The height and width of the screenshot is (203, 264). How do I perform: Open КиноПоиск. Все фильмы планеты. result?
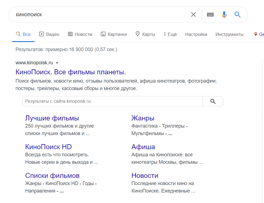[x=71, y=72]
